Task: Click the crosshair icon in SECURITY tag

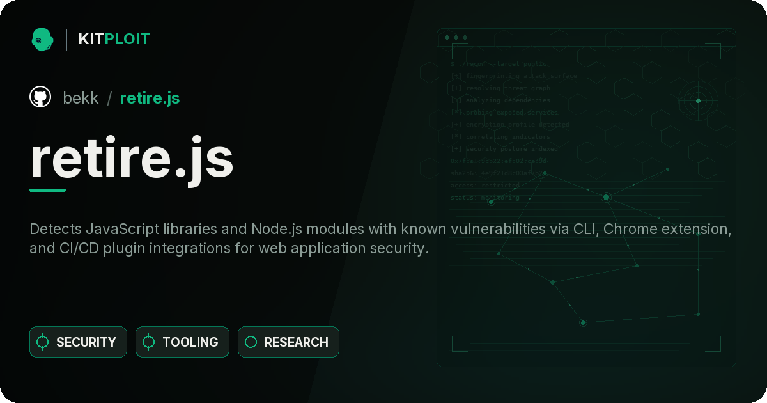Action: pyautogui.click(x=43, y=342)
